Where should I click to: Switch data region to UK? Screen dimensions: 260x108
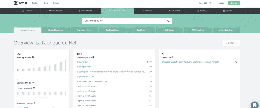click(x=210, y=3)
